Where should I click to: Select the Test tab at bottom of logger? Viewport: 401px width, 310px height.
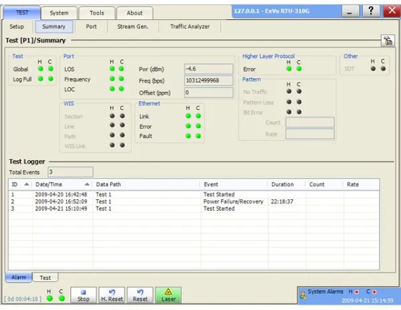pos(45,277)
